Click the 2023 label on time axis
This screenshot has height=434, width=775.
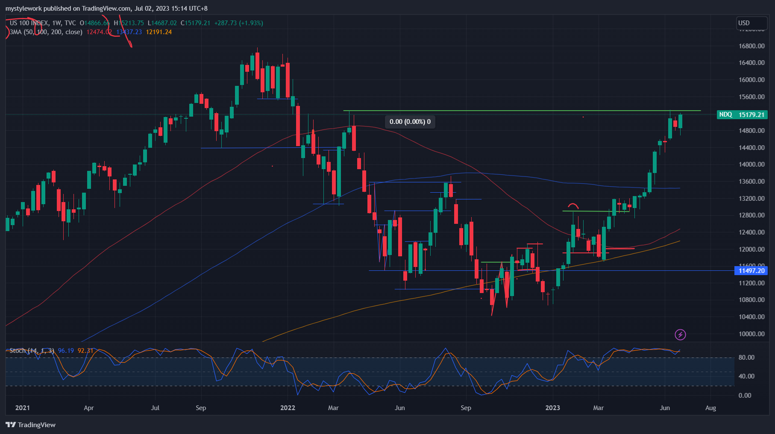[552, 408]
